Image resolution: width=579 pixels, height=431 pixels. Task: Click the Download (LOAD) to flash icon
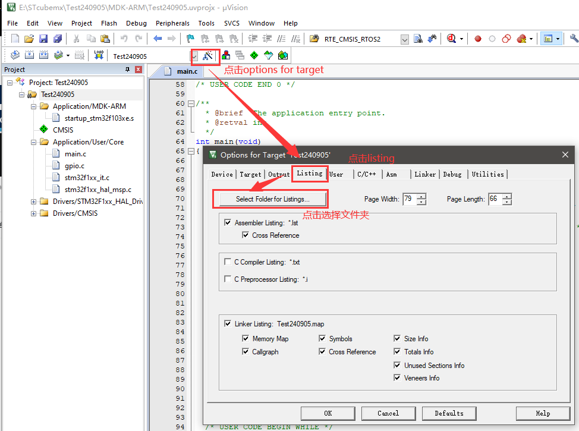pyautogui.click(x=99, y=56)
